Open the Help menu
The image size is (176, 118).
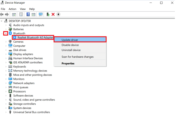point(32,9)
